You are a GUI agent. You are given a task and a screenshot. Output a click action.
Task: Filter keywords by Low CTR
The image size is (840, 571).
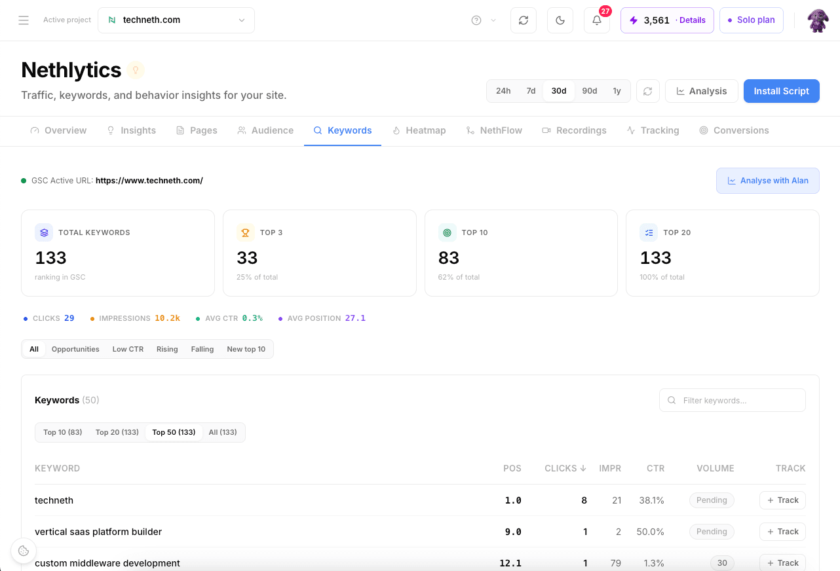tap(128, 349)
